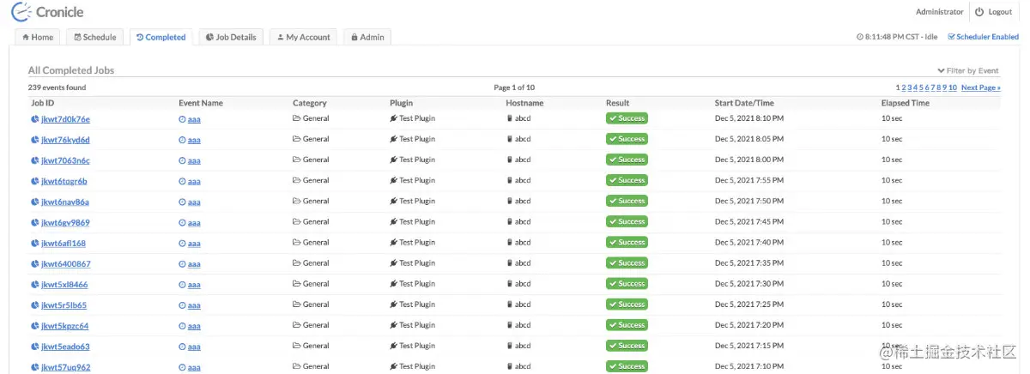This screenshot has height=374, width=1030.
Task: Click the General category text in the 7:35 PM row
Action: pos(316,263)
